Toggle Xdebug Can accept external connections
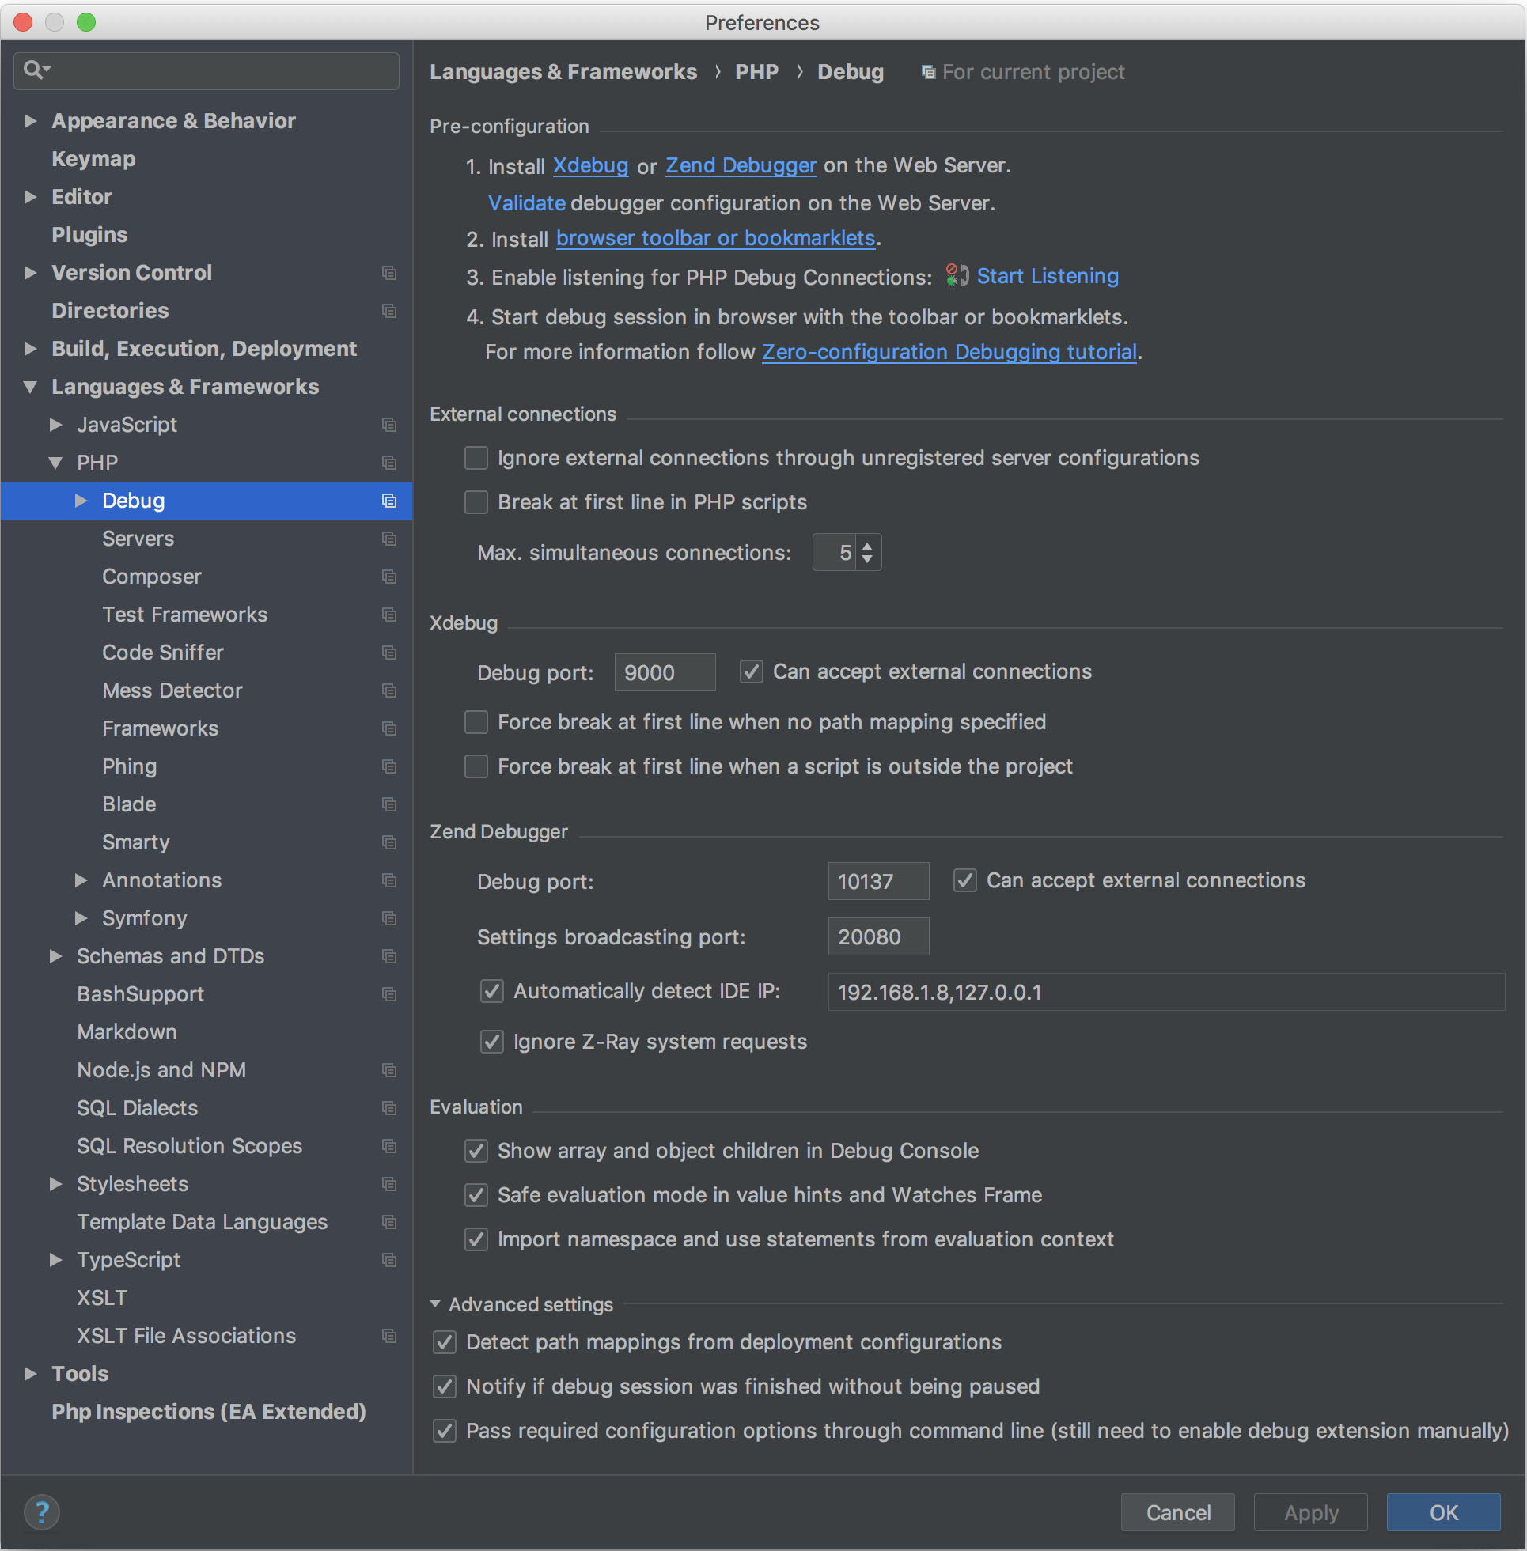This screenshot has height=1551, width=1527. (752, 671)
